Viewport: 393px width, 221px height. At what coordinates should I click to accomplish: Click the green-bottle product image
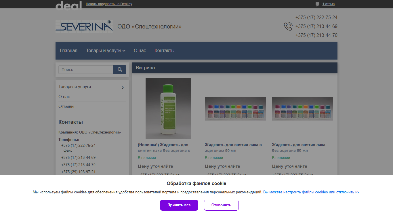tap(168, 108)
